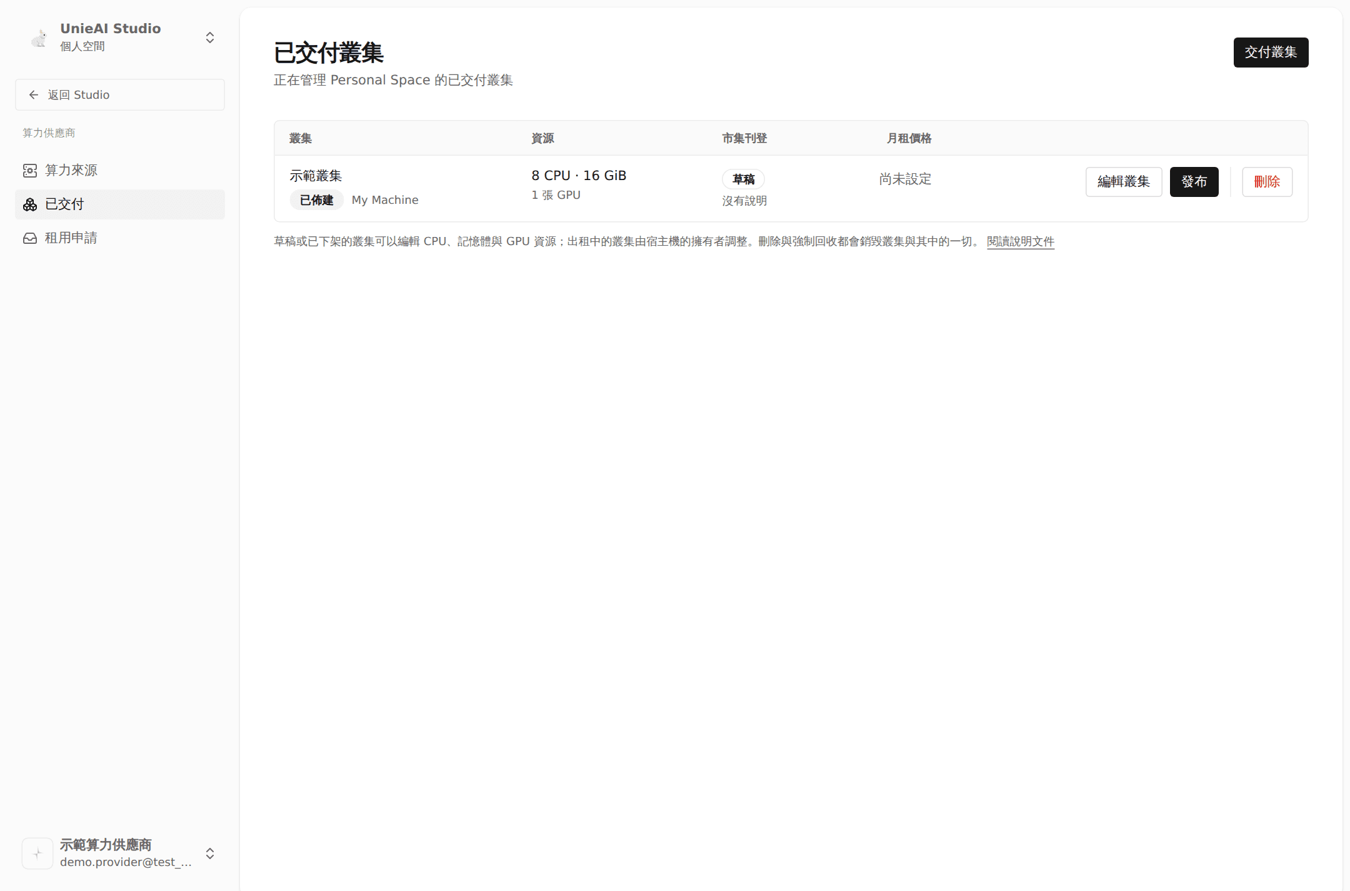
Task: Click the 已佈建 status badge
Action: pos(316,200)
